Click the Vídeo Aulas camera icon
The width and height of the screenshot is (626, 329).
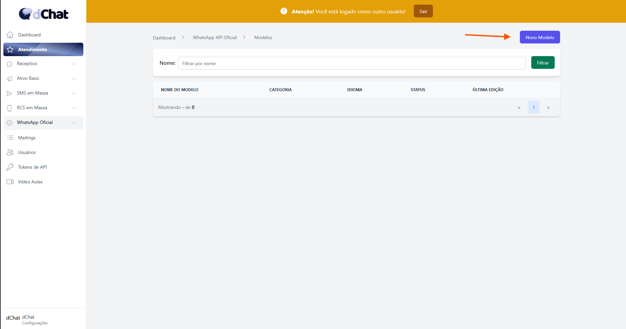tap(10, 182)
